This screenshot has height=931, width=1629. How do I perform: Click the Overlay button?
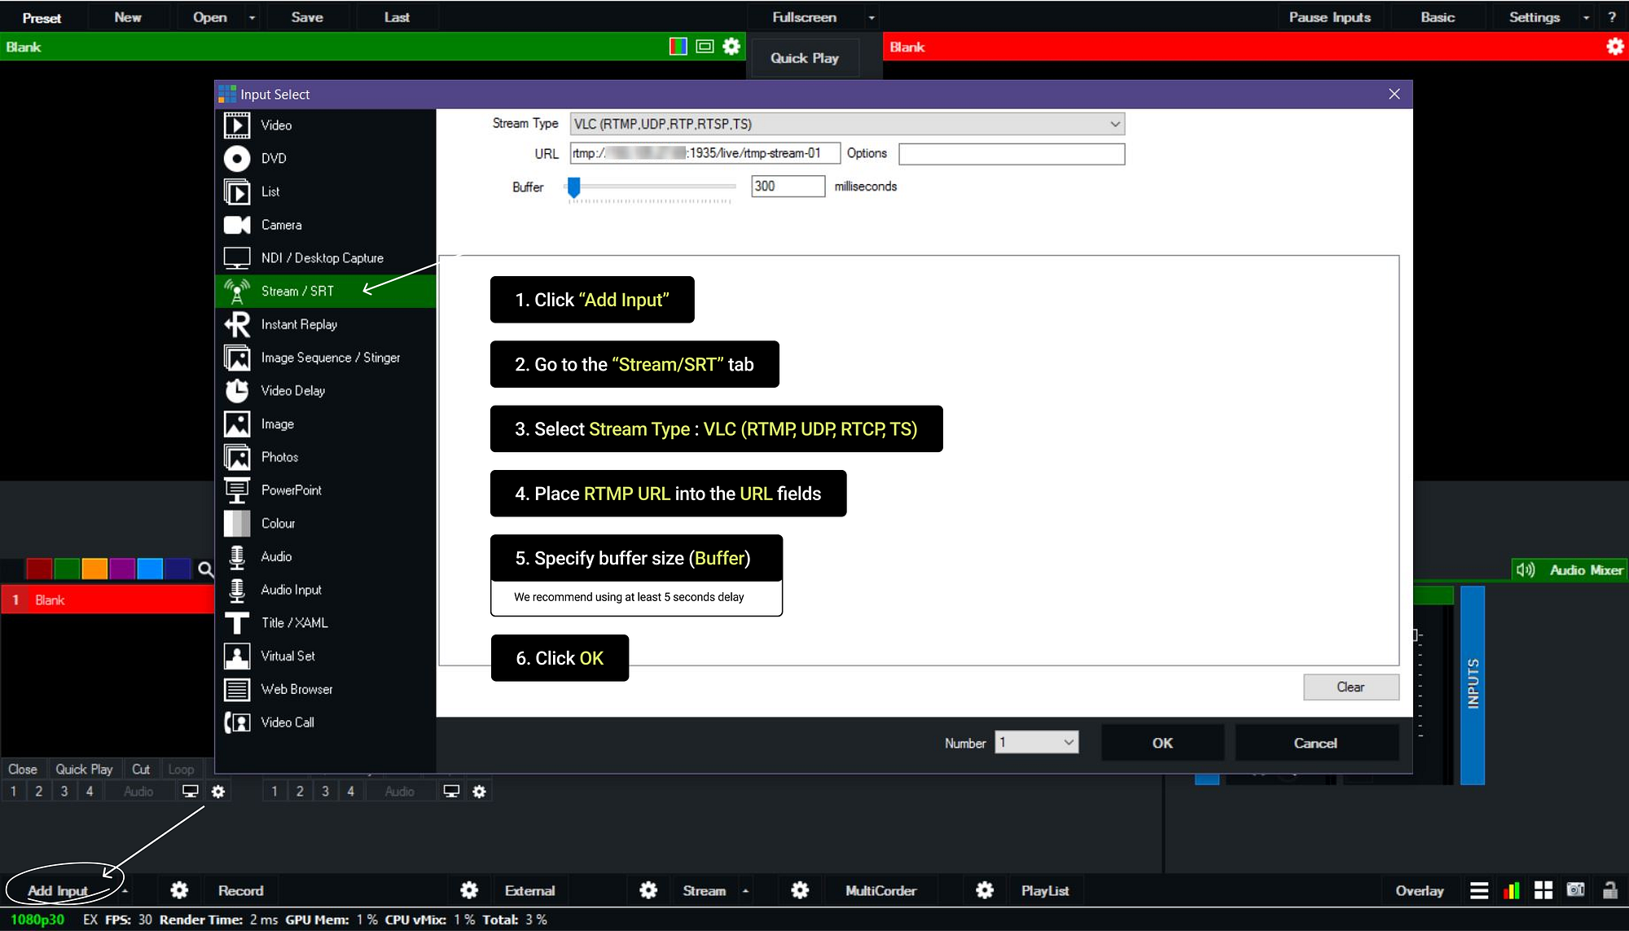(1420, 891)
